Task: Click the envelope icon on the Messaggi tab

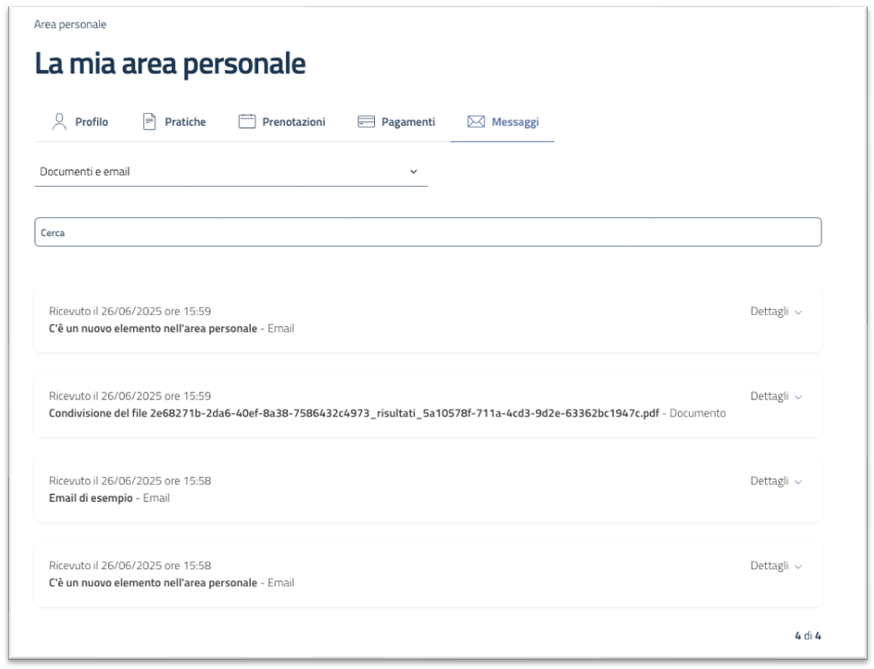Action: pyautogui.click(x=475, y=119)
